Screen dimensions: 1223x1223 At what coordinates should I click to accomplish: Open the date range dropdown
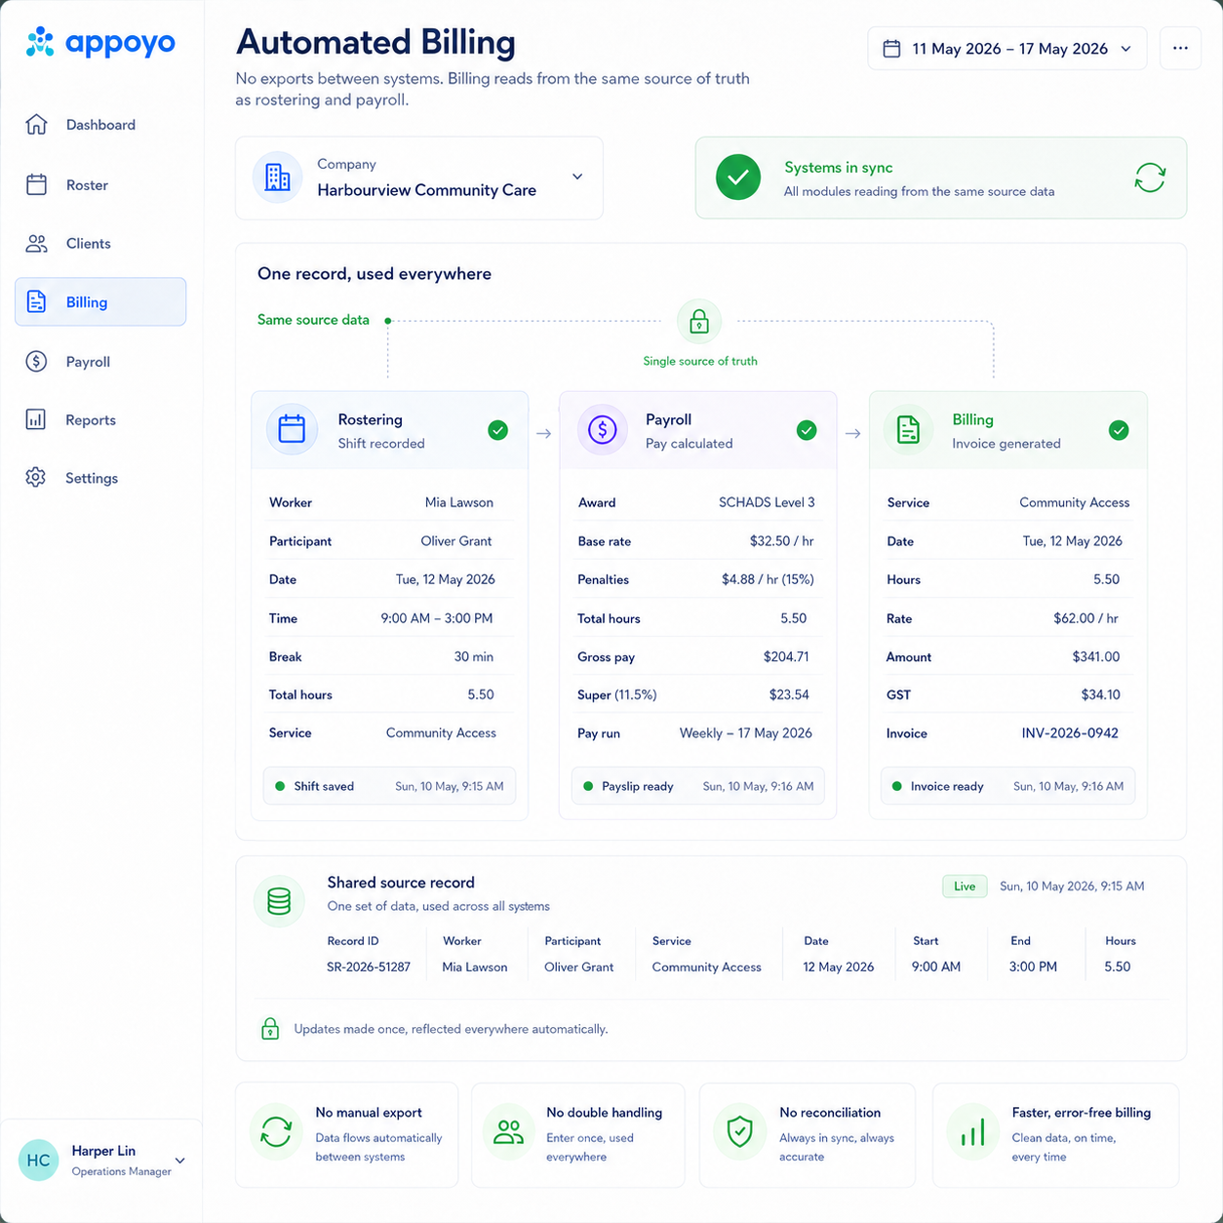pos(1007,49)
